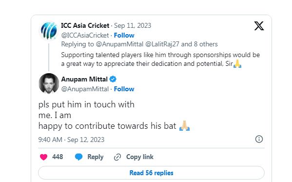Viewport: 292px width, 182px height.
Task: Open the @ICCAsiaCricket handle
Action: click(x=85, y=35)
